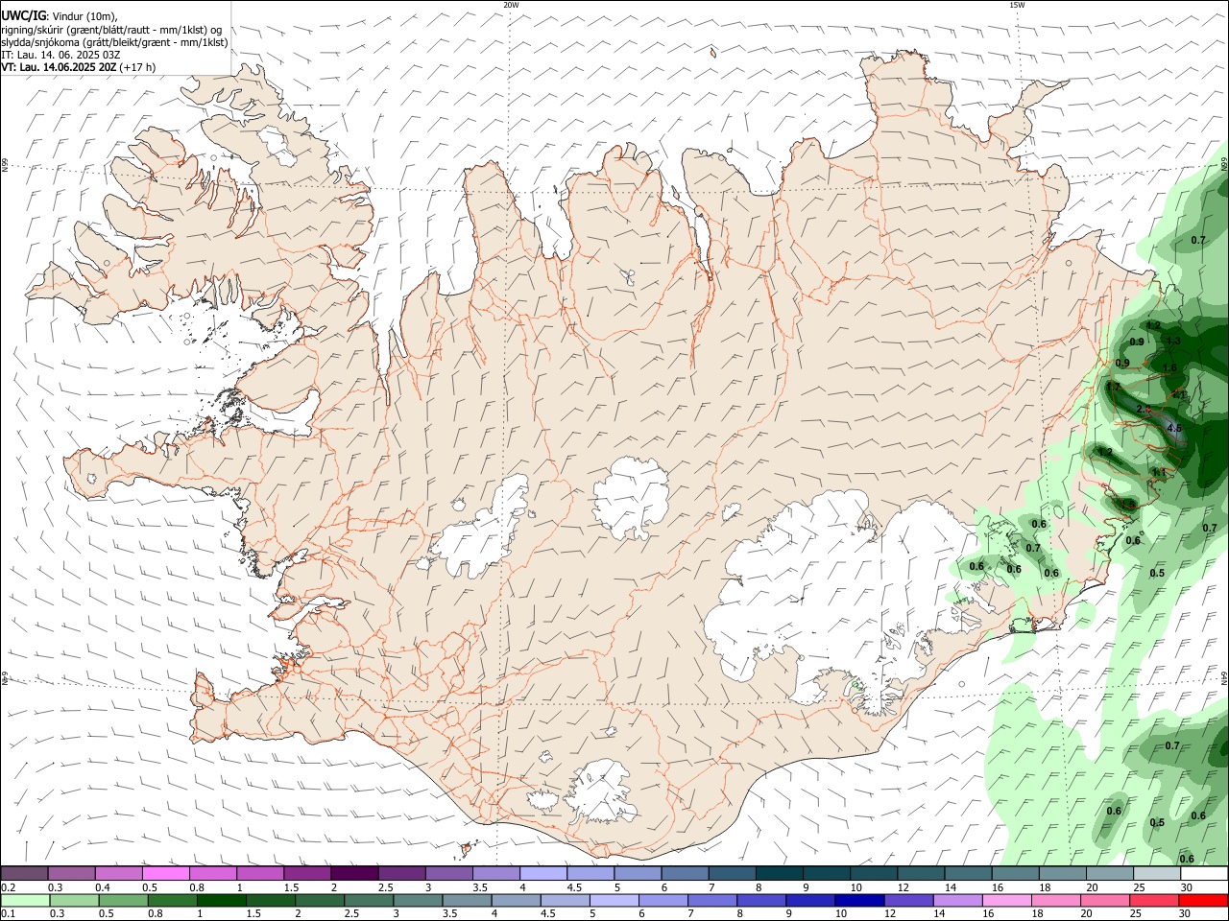Click the 9 blue swatch in lower legend row

coord(811,900)
